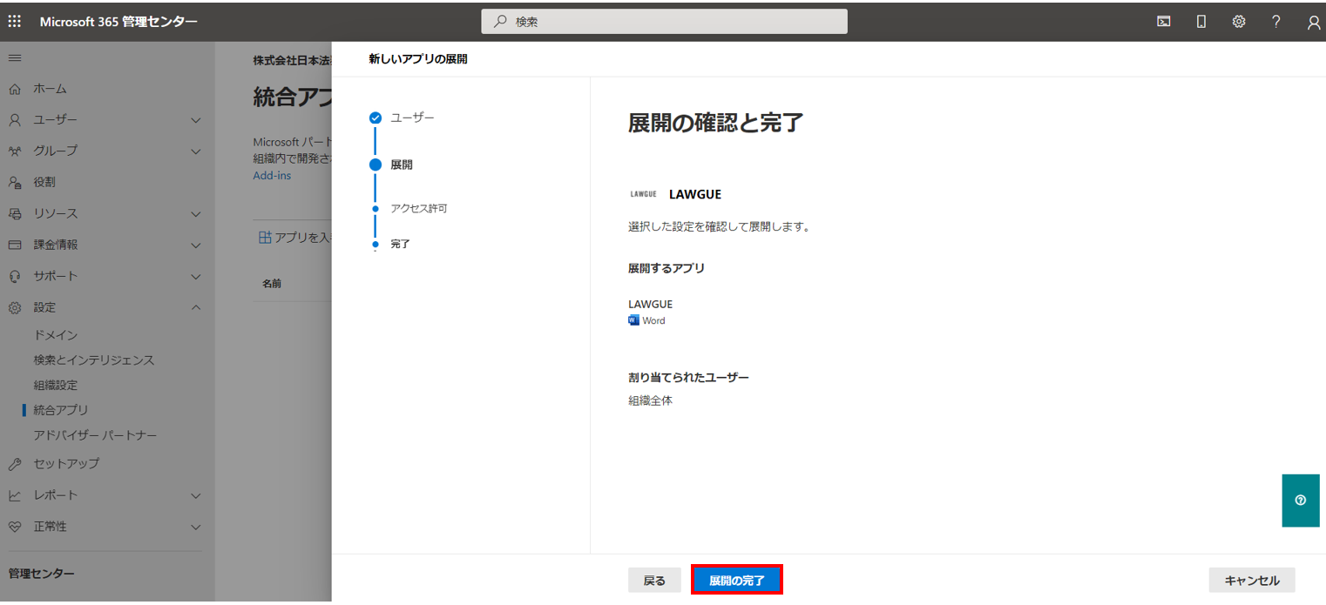Click the mobile device icon in header
1326x605 pixels.
point(1201,22)
